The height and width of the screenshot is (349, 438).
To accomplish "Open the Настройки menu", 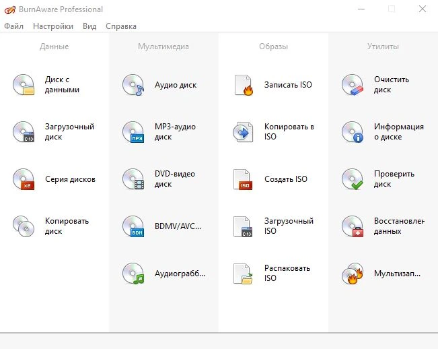I will (53, 26).
